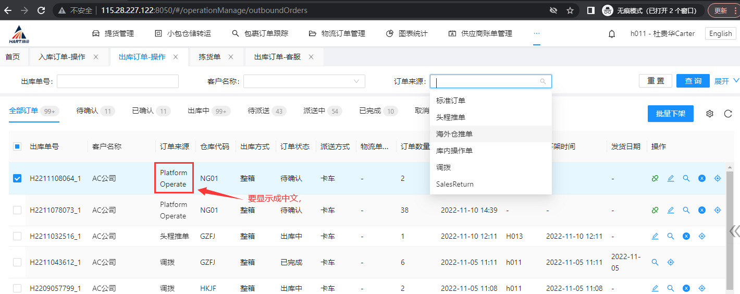This screenshot has width=740, height=294.
Task: Click the 批量下架 button
Action: coord(670,114)
